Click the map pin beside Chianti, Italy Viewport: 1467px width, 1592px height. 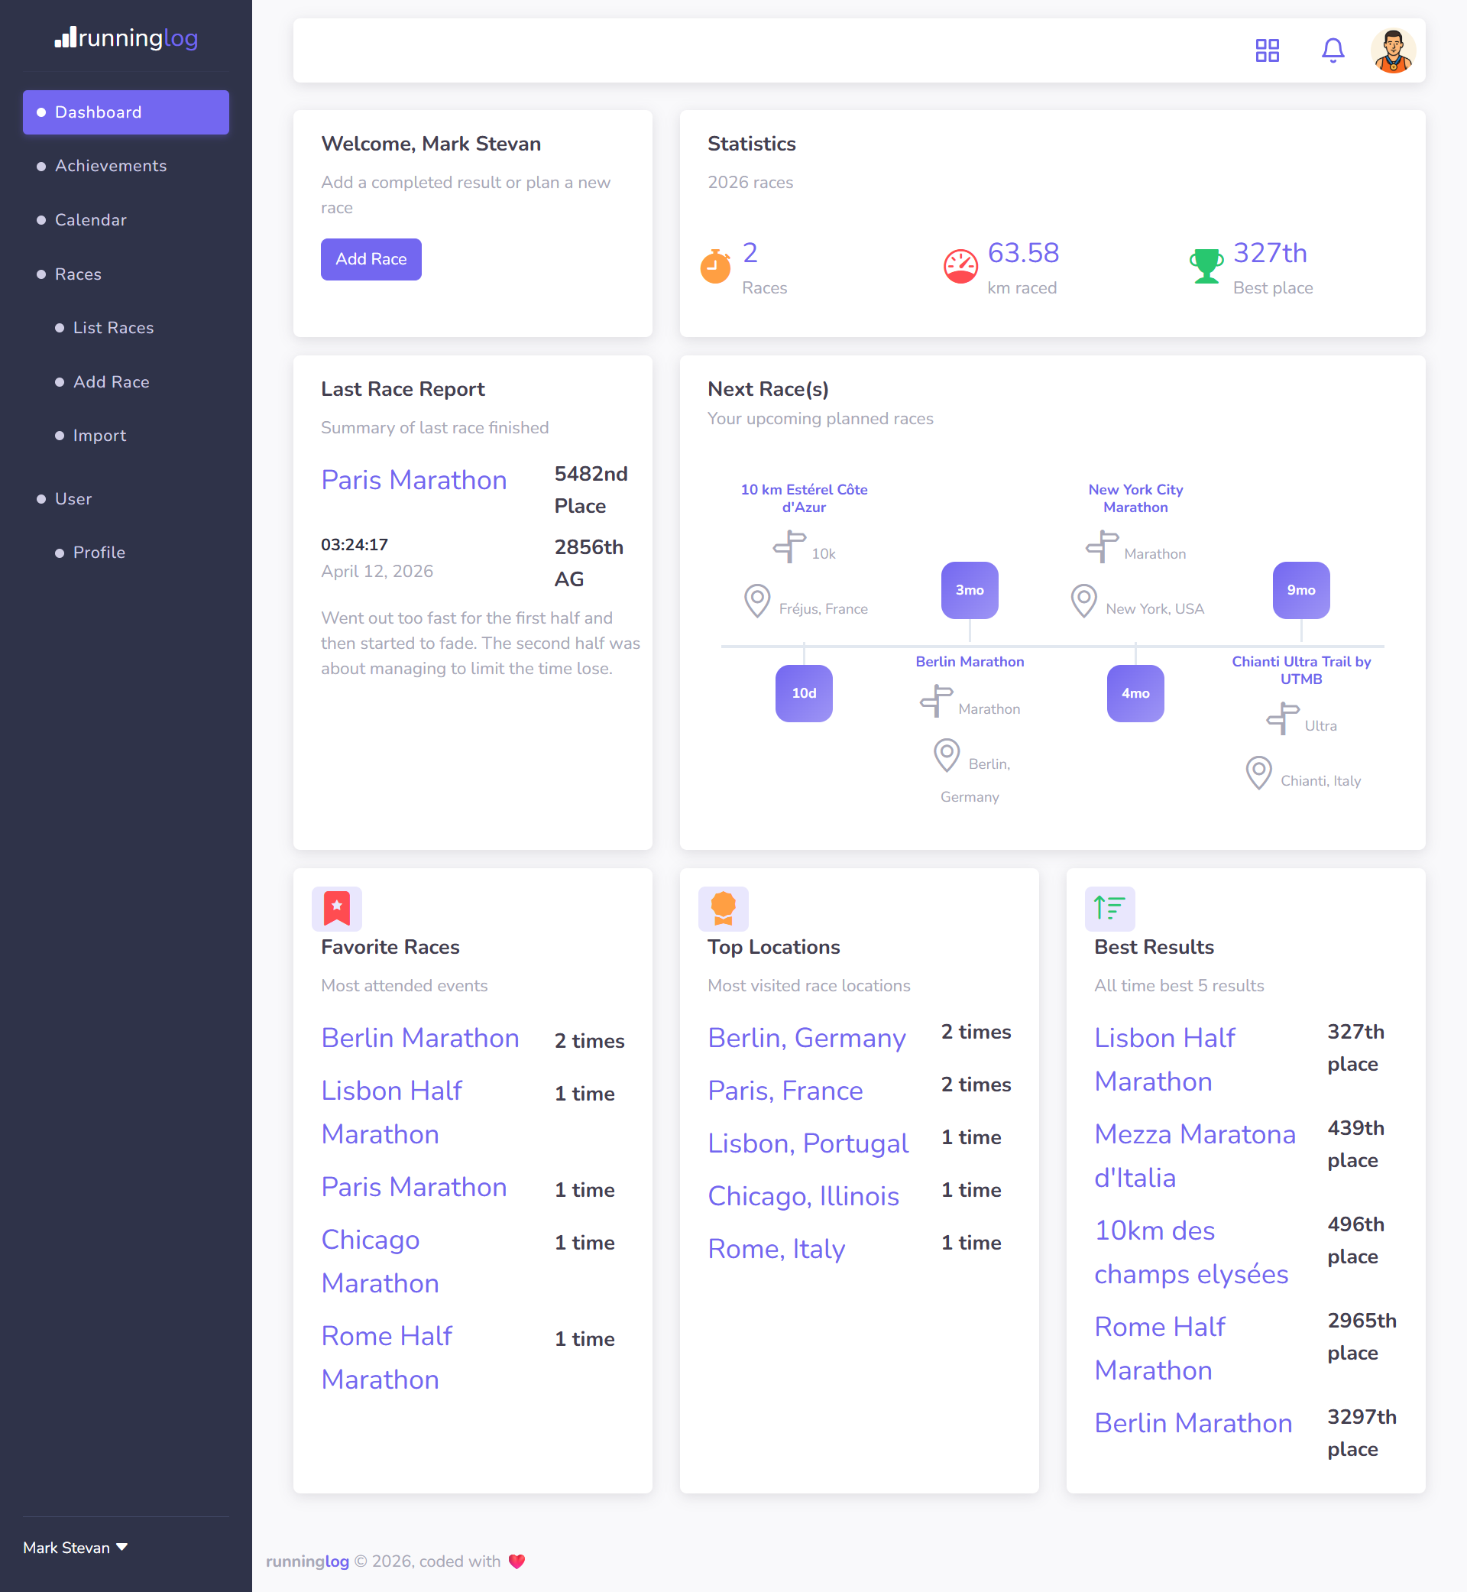pos(1258,773)
